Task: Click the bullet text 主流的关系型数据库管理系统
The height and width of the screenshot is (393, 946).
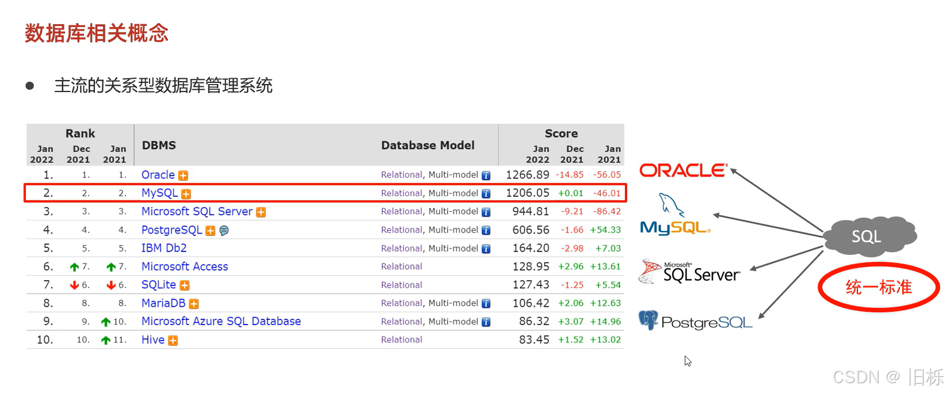Action: click(163, 86)
